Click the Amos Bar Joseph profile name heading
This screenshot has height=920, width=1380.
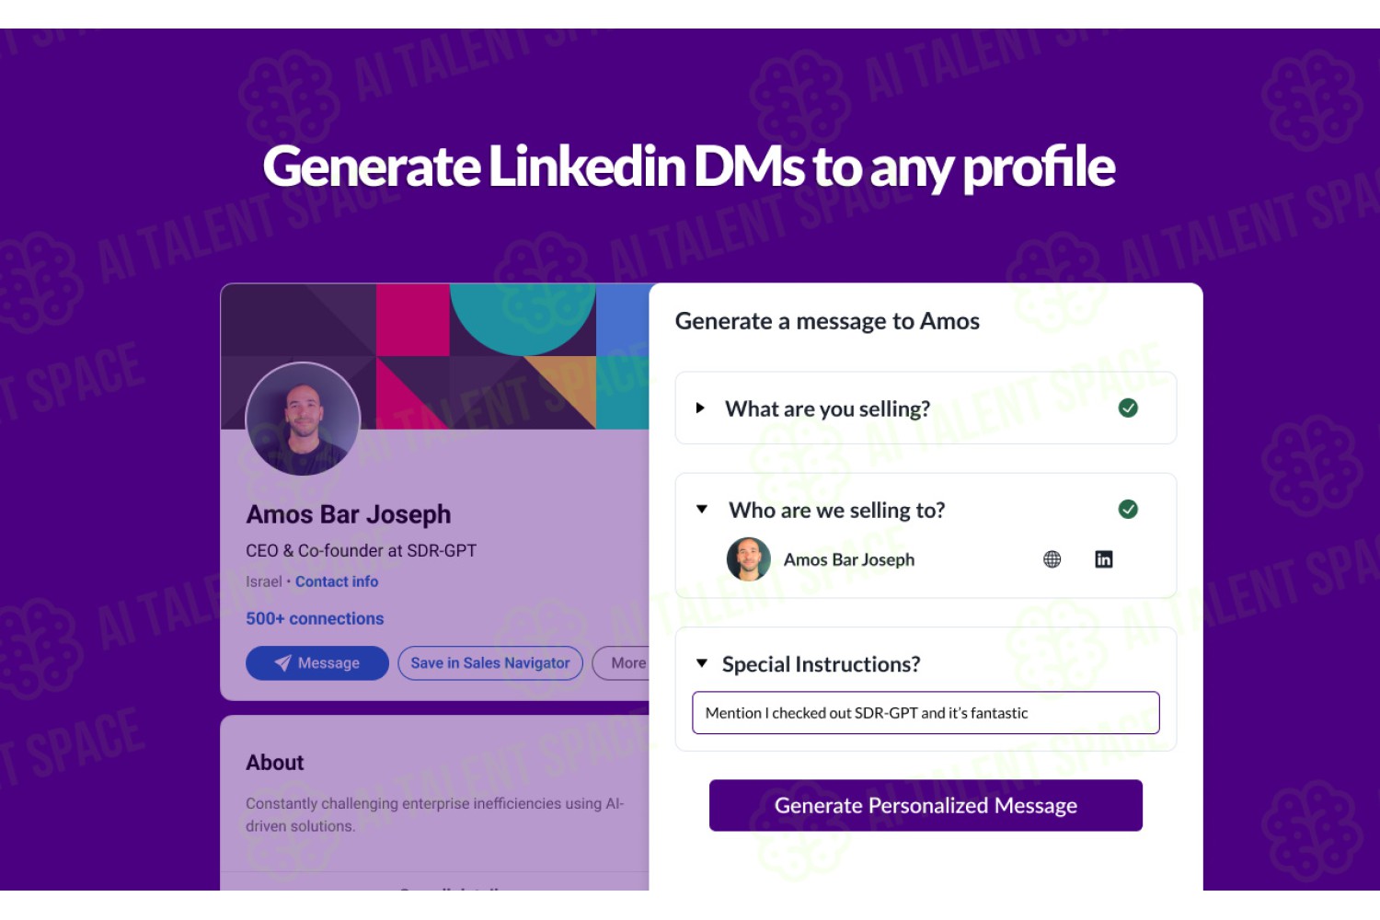tap(349, 514)
